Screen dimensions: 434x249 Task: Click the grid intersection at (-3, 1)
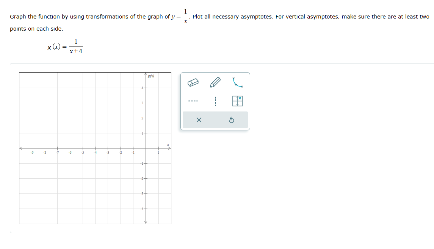pos(107,133)
